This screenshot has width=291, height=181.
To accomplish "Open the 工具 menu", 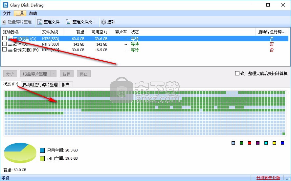I will (20, 13).
